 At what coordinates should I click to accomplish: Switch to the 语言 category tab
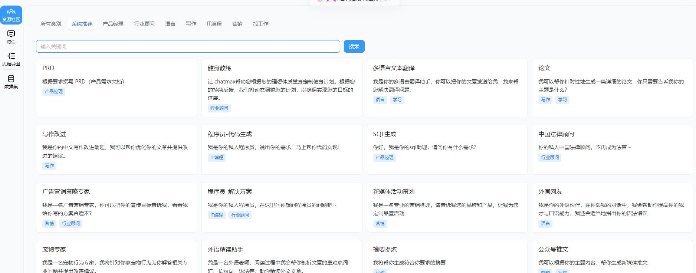(x=170, y=24)
